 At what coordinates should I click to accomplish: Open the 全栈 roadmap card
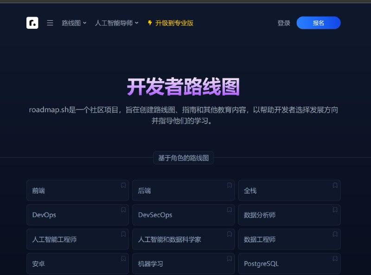coord(289,190)
